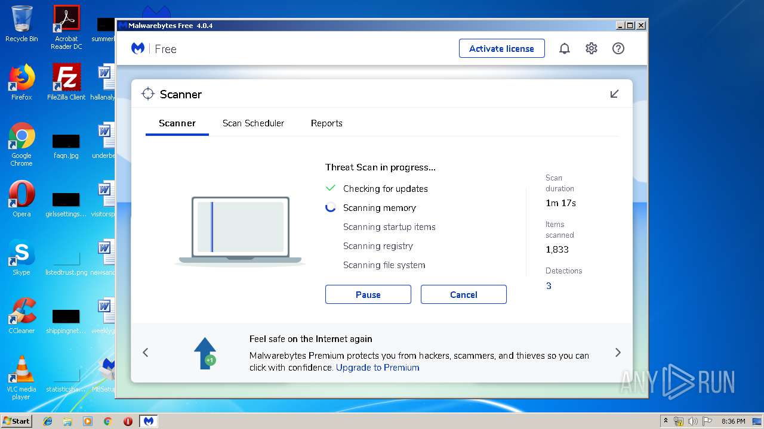Select the Firefox desktop icon
764x429 pixels.
pos(21,82)
